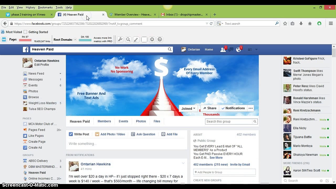Open the three-dots more options button
Viewport: 336px width, 189px height.
pos(251,108)
